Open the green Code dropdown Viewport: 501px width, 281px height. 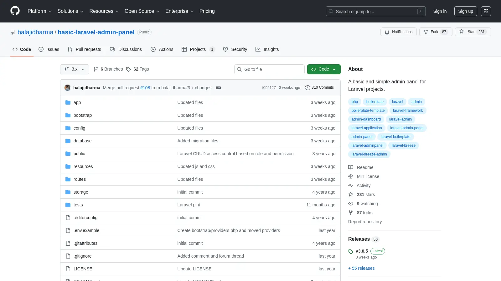coord(324,69)
